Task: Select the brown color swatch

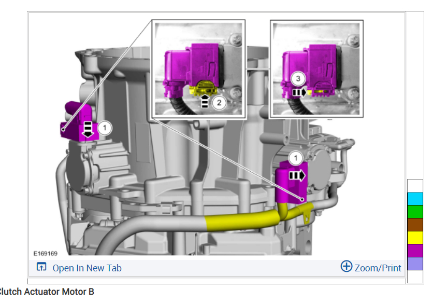Action: pyautogui.click(x=415, y=225)
